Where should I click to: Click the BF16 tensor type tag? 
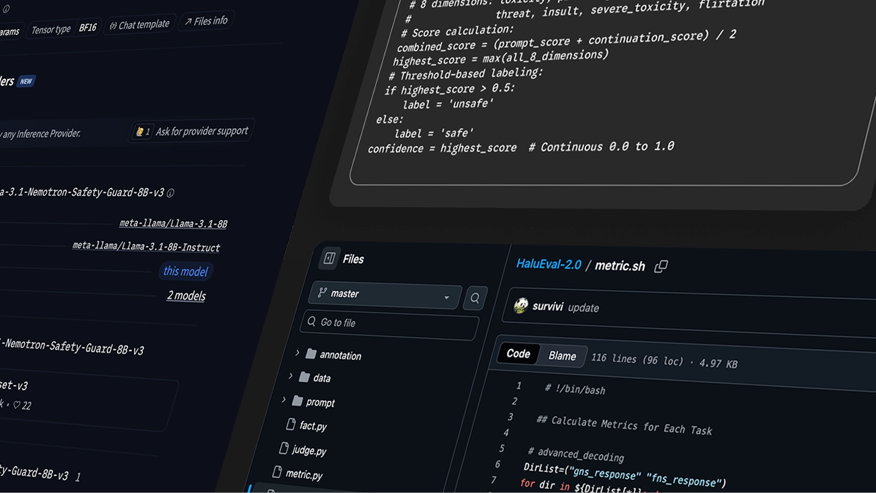point(88,27)
